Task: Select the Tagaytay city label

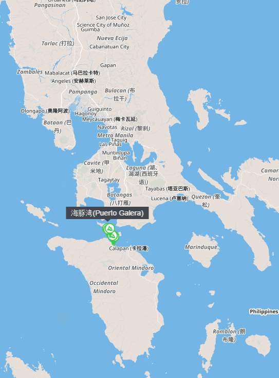Action: click(108, 180)
